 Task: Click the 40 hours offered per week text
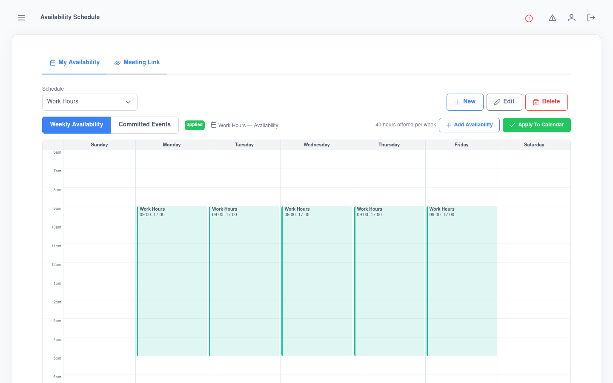tap(406, 125)
